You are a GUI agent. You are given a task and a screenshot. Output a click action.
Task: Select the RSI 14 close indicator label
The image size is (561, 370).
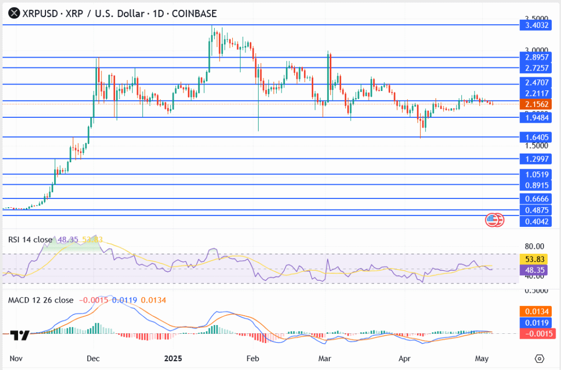coord(30,240)
